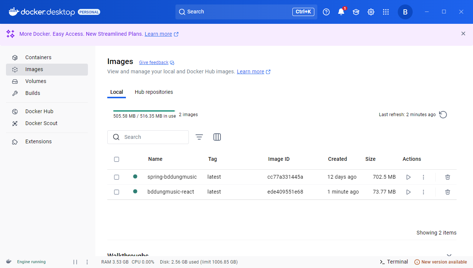Screen dimensions: 473x268
Task: Sort by Created column header
Action: coord(337,159)
